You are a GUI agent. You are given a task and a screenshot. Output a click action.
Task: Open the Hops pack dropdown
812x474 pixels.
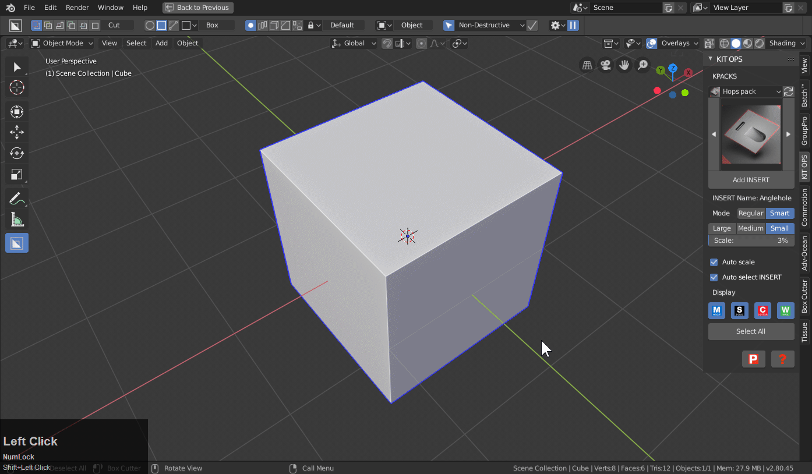[746, 91]
